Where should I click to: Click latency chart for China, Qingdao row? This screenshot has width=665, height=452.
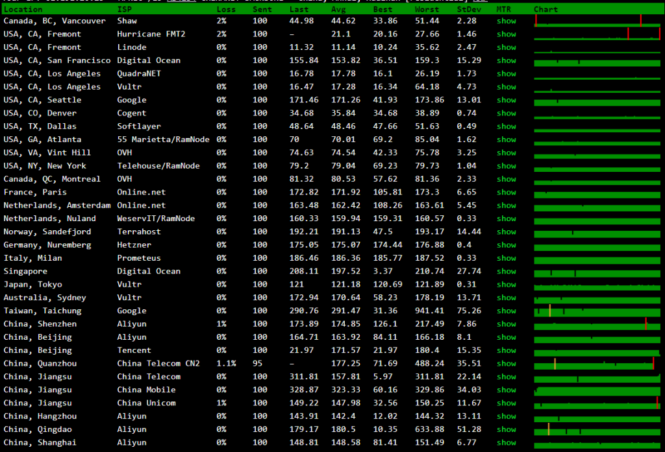pyautogui.click(x=597, y=429)
